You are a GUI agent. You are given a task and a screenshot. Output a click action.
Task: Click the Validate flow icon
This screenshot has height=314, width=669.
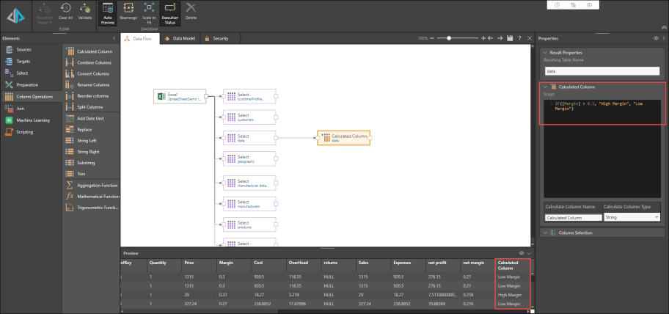[84, 10]
